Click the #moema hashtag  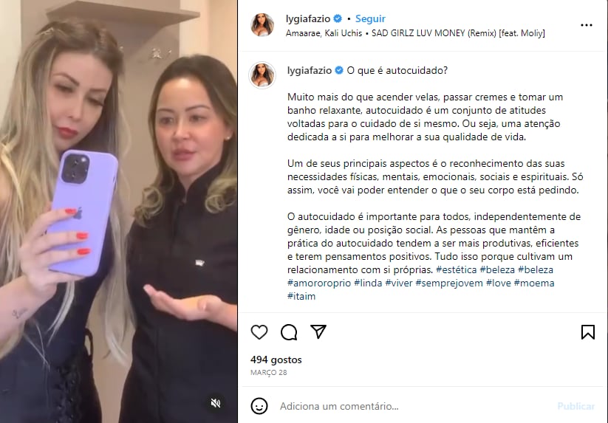534,283
